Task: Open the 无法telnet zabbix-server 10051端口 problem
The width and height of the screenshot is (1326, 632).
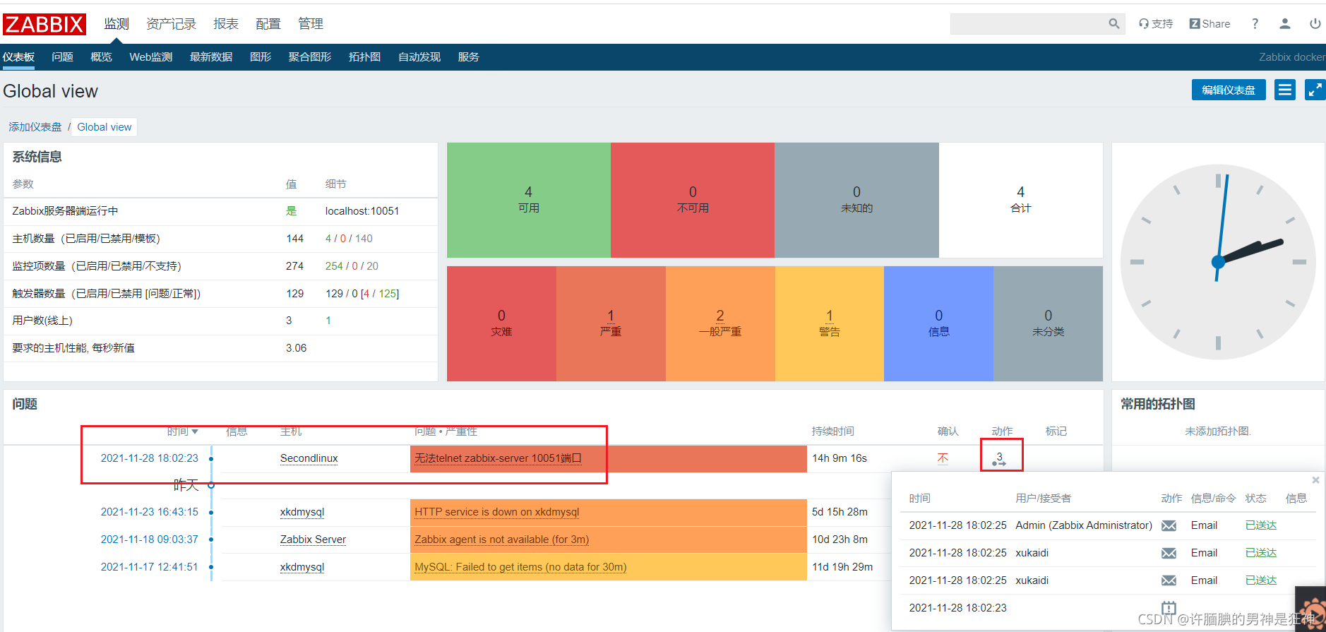Action: pyautogui.click(x=498, y=458)
